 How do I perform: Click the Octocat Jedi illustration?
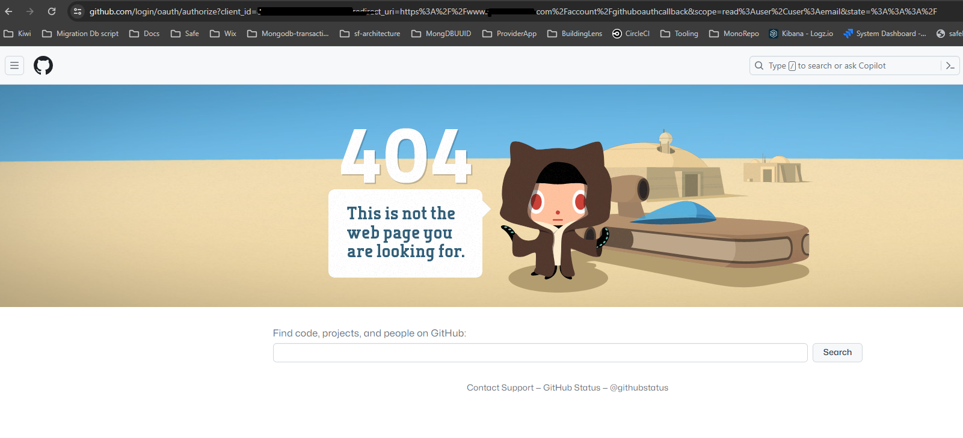tap(555, 210)
